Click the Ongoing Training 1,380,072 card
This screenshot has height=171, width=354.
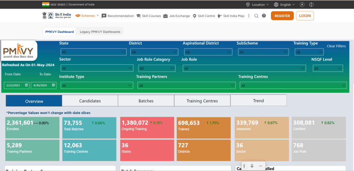coord(147,128)
